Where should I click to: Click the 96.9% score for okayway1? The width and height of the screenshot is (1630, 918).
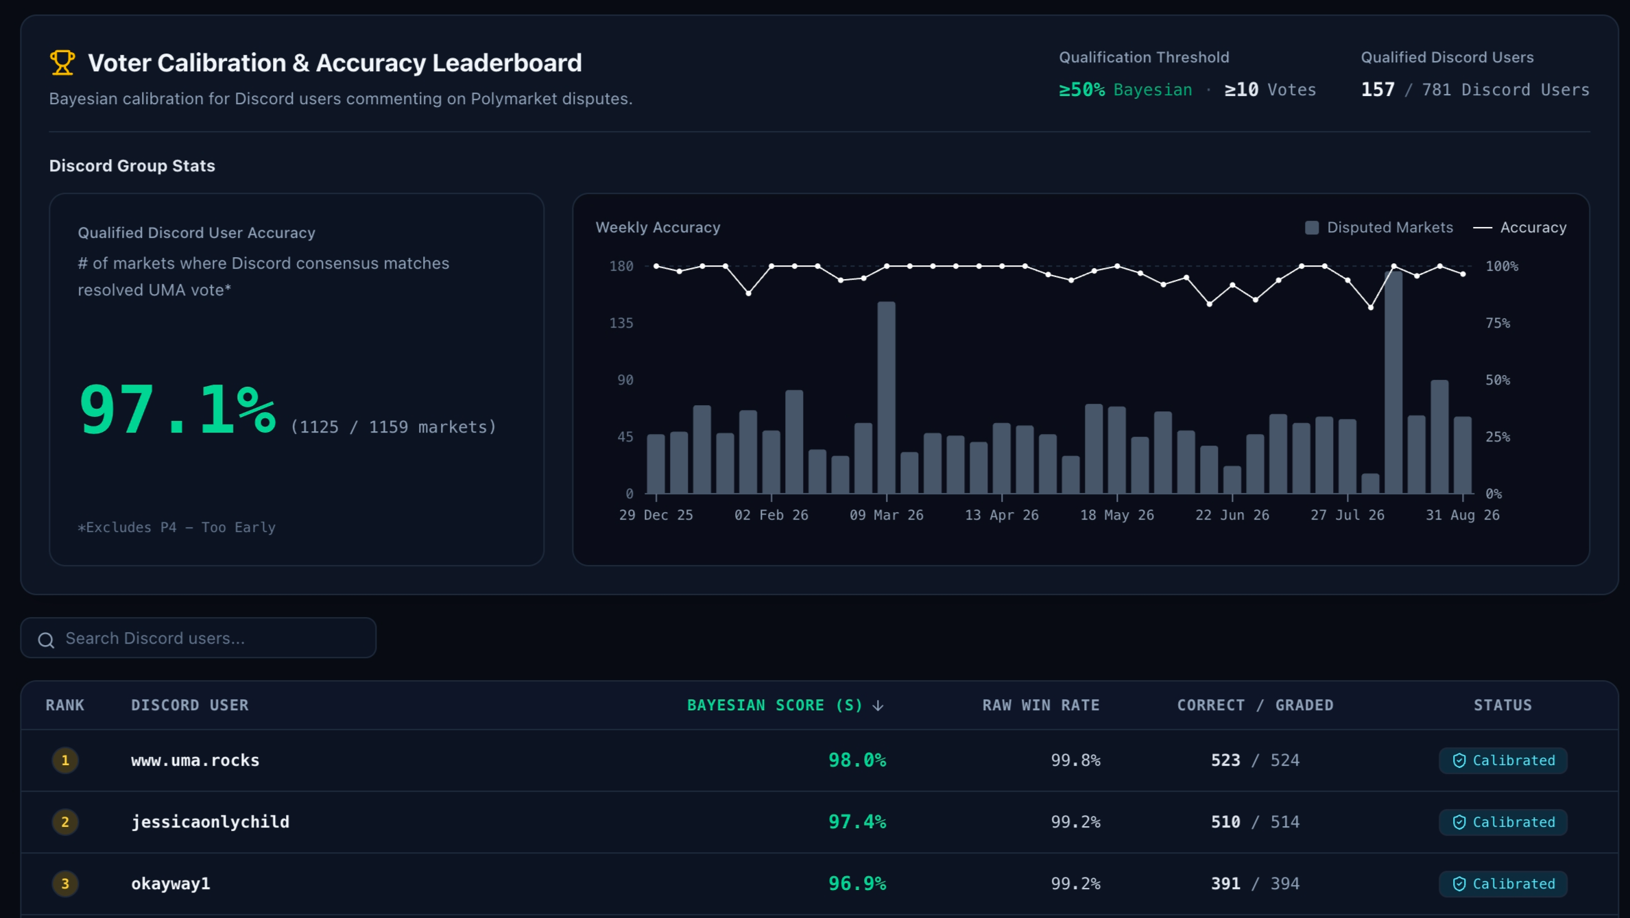pos(857,884)
